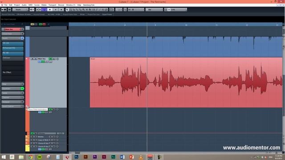
Task: Expand the Sends section in the inspector
Action: pyautogui.click(x=11, y=93)
